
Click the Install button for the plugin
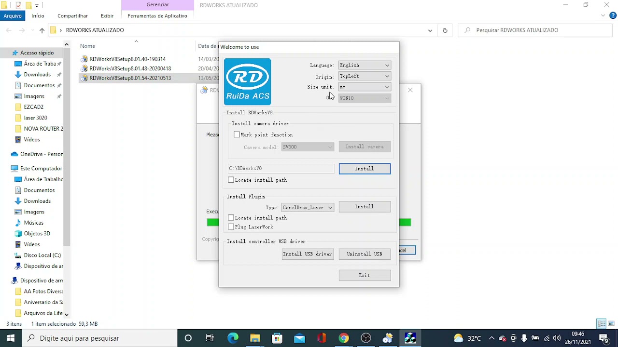coord(365,207)
